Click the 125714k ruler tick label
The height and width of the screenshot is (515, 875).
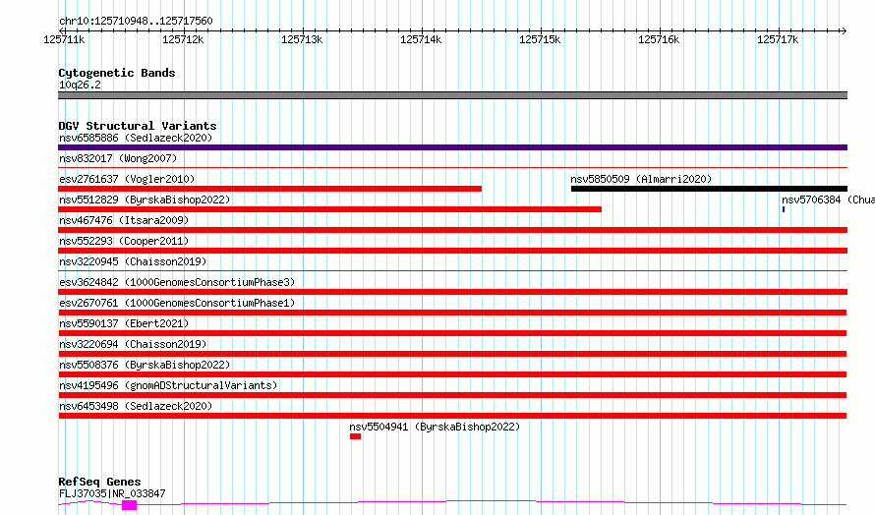(x=421, y=39)
